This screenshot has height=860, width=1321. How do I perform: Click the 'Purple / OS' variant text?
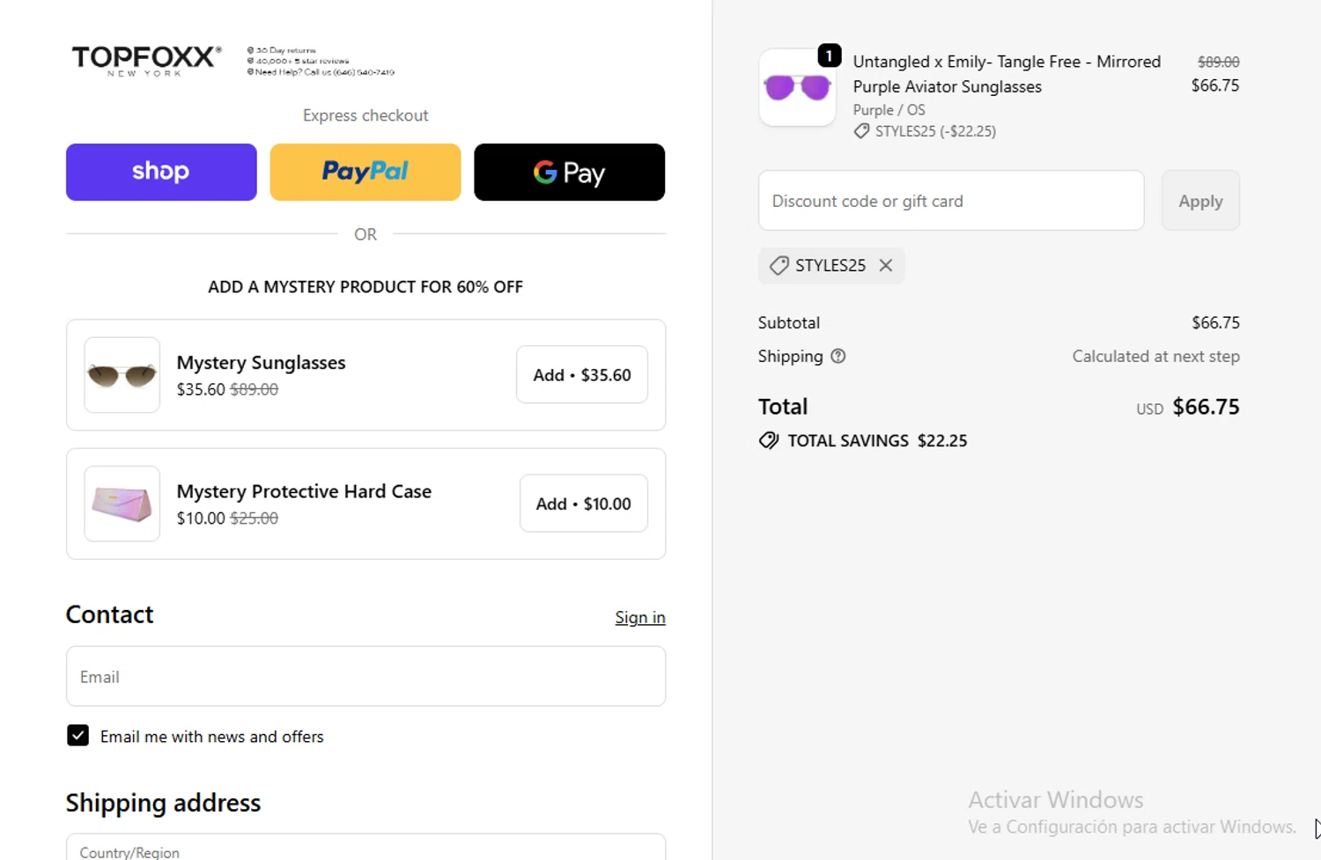[x=889, y=110]
